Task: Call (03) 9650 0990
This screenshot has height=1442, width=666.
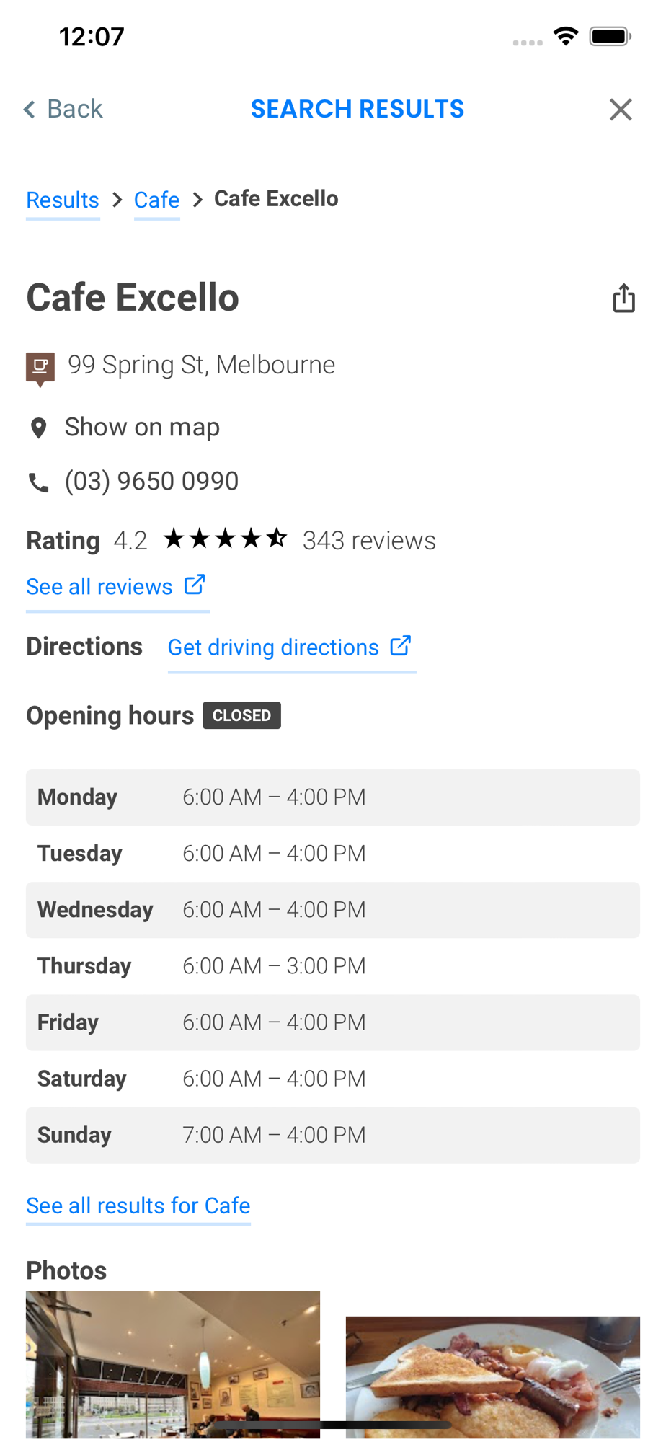Action: (151, 481)
